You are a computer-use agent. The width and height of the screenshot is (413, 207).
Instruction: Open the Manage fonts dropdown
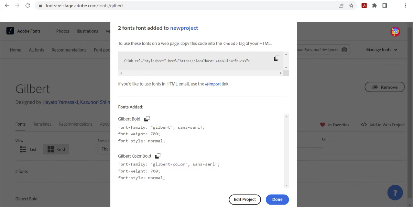click(381, 49)
